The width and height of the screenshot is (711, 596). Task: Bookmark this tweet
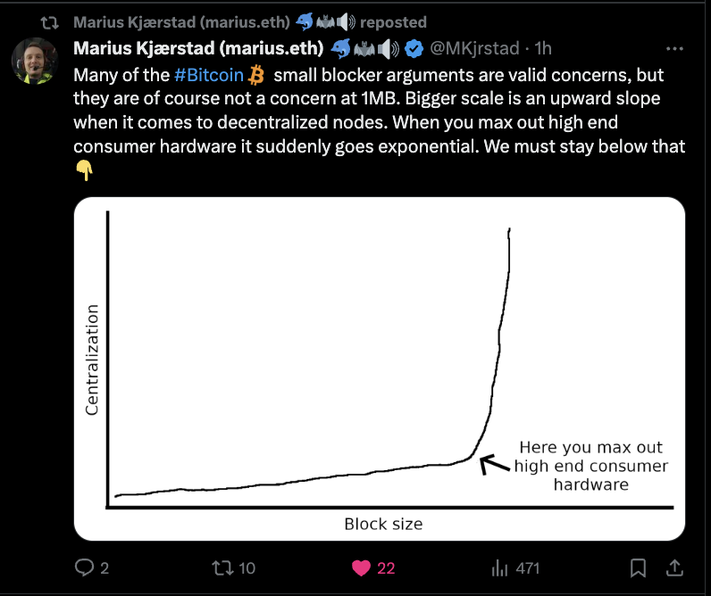639,567
